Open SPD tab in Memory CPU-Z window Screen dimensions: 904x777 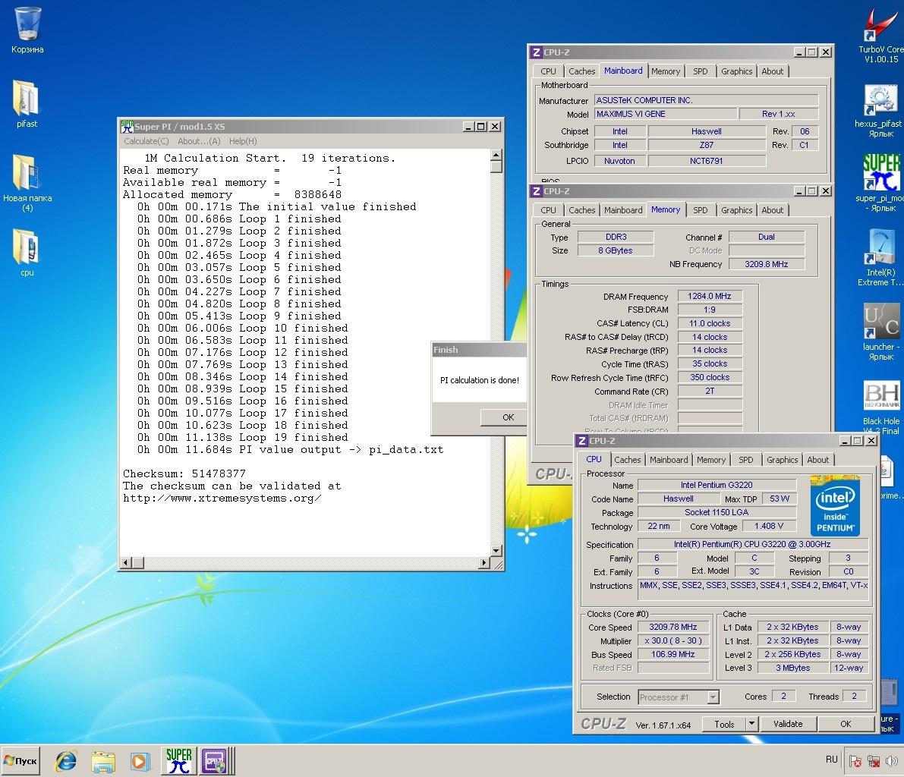click(700, 210)
